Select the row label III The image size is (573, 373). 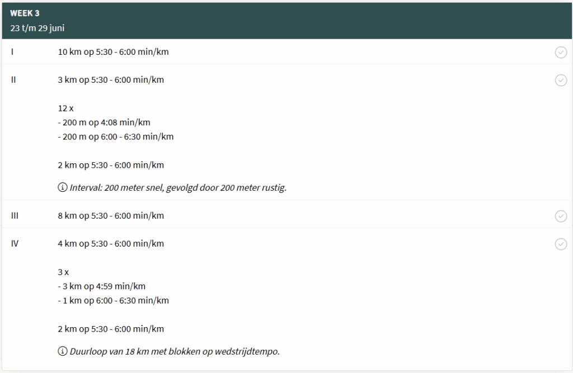tap(15, 216)
